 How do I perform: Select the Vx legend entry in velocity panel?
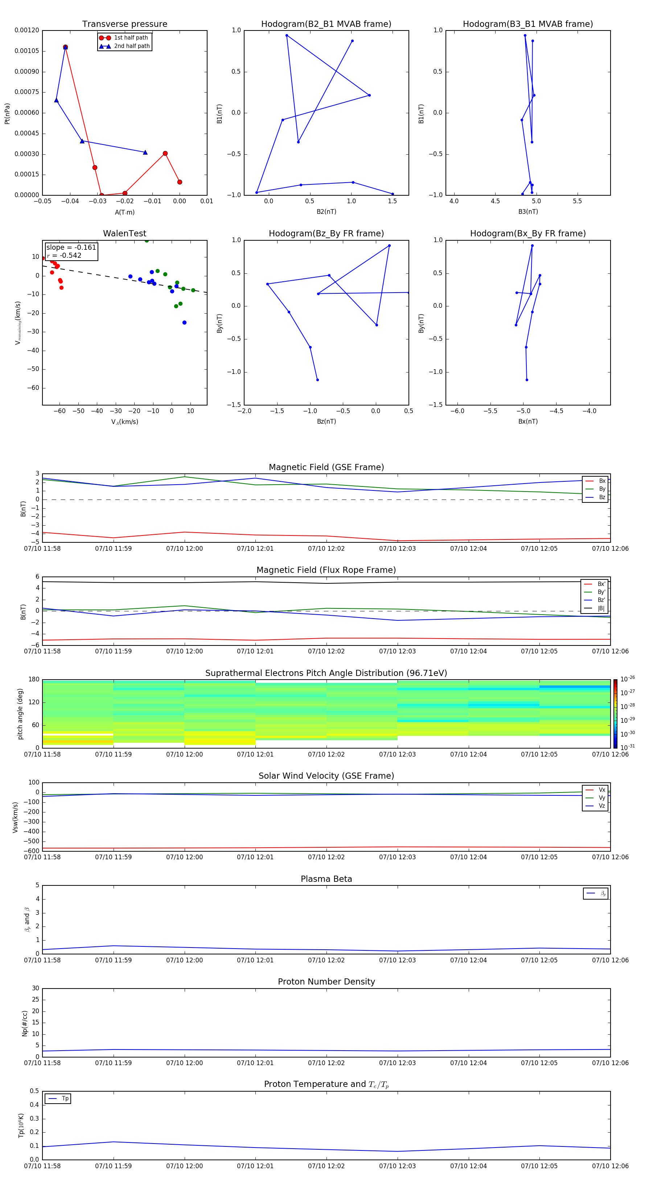pos(595,790)
